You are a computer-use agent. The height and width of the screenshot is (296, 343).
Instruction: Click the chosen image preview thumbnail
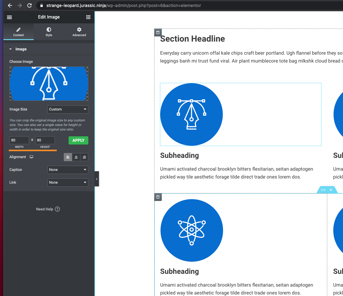click(x=49, y=83)
